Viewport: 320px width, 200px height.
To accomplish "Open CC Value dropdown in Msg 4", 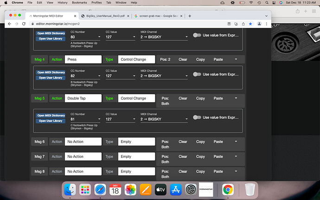I will point(121,76).
